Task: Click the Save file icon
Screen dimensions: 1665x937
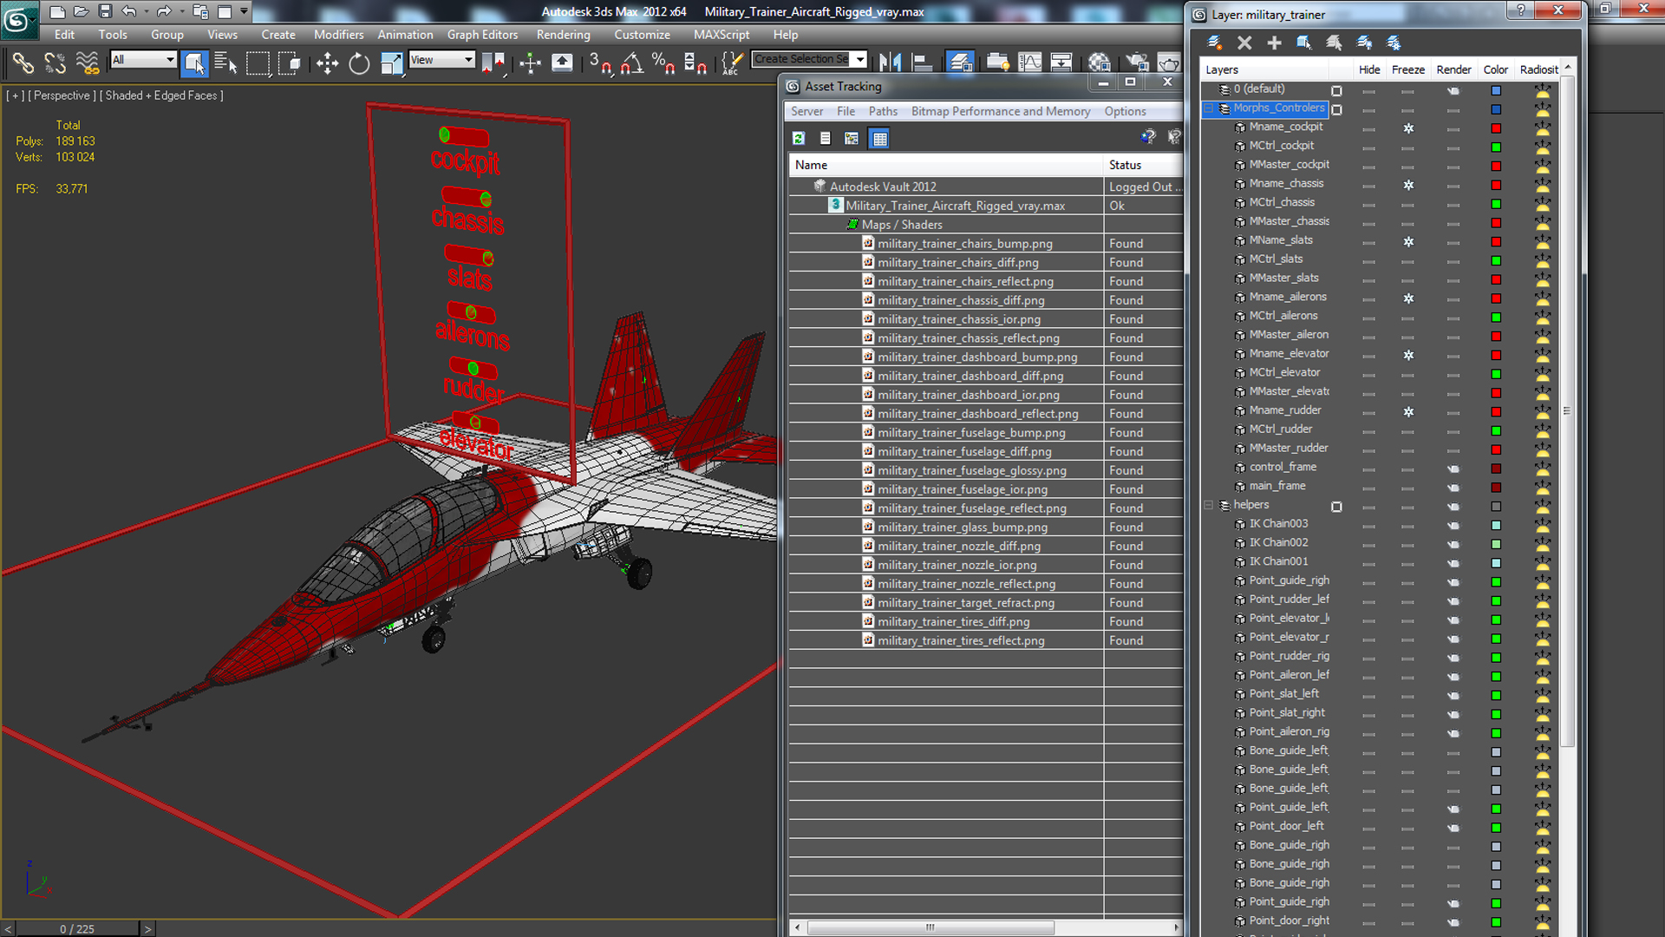Action: coord(105,11)
